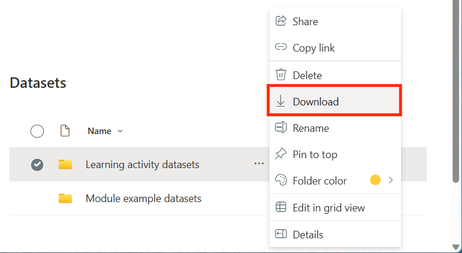Click the scrollbar down arrow
Viewport: 462px width, 253px height.
point(456,247)
